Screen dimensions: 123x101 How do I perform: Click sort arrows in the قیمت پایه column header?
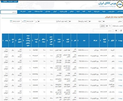coord(33,40)
